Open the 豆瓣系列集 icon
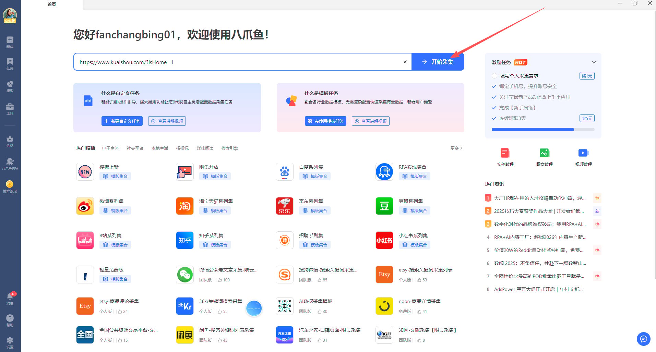The width and height of the screenshot is (656, 352). tap(384, 206)
